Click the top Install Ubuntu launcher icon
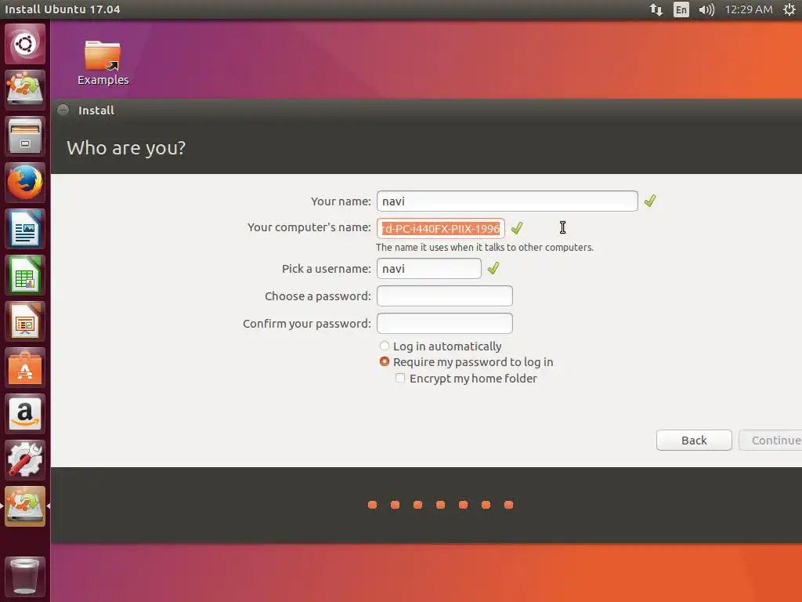 25,89
